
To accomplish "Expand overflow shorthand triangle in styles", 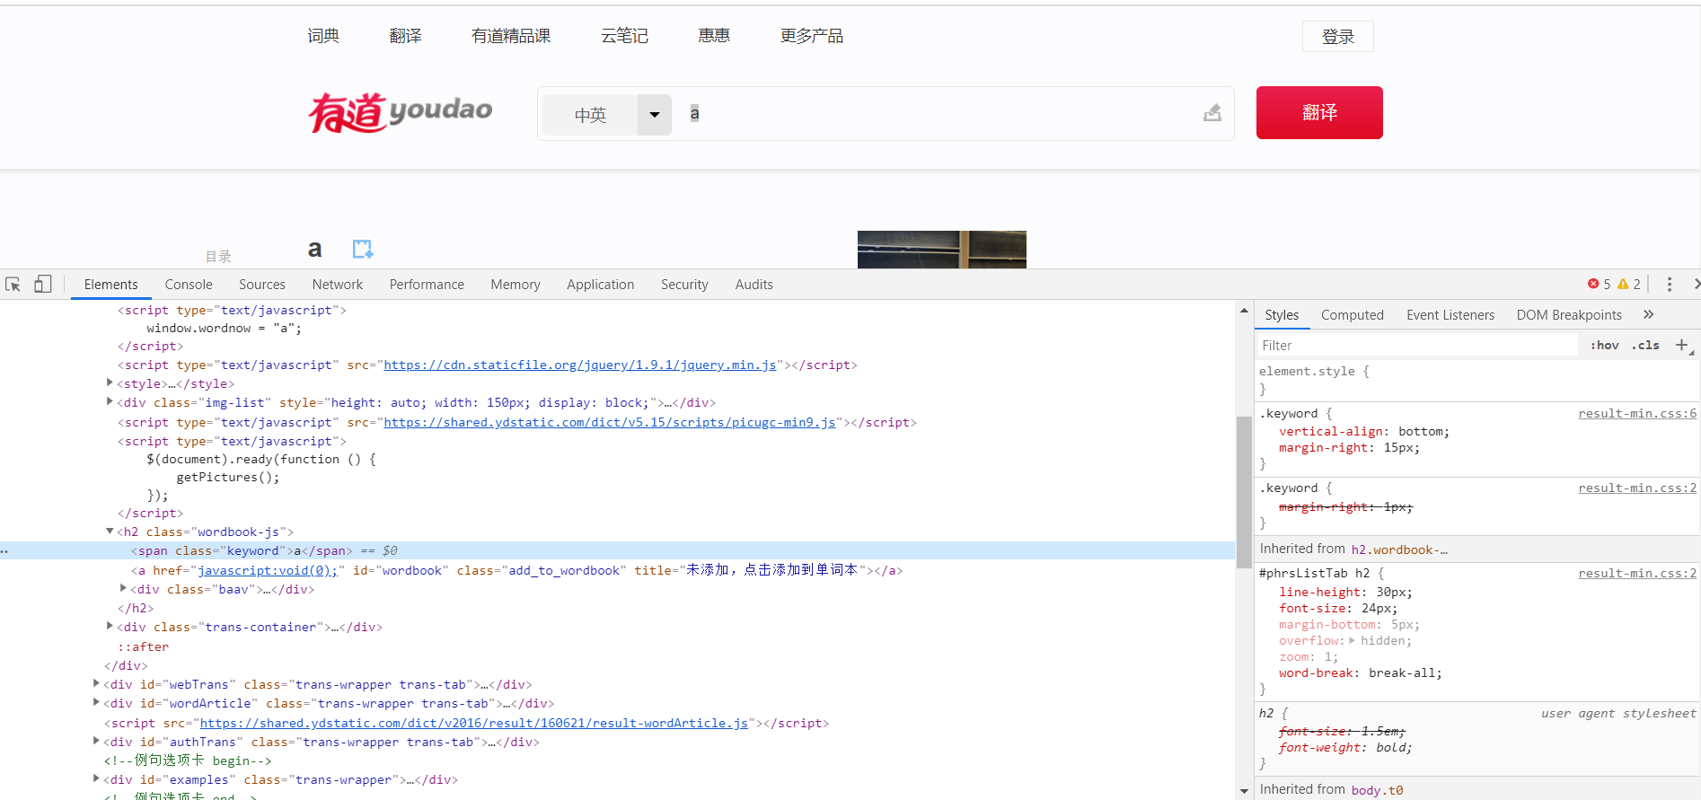I will (1352, 640).
